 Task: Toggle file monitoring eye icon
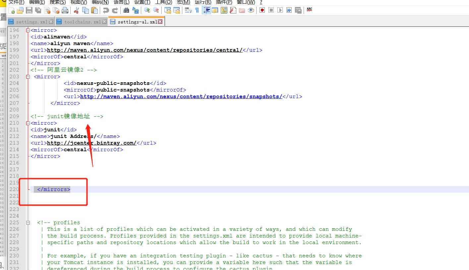pyautogui.click(x=251, y=10)
